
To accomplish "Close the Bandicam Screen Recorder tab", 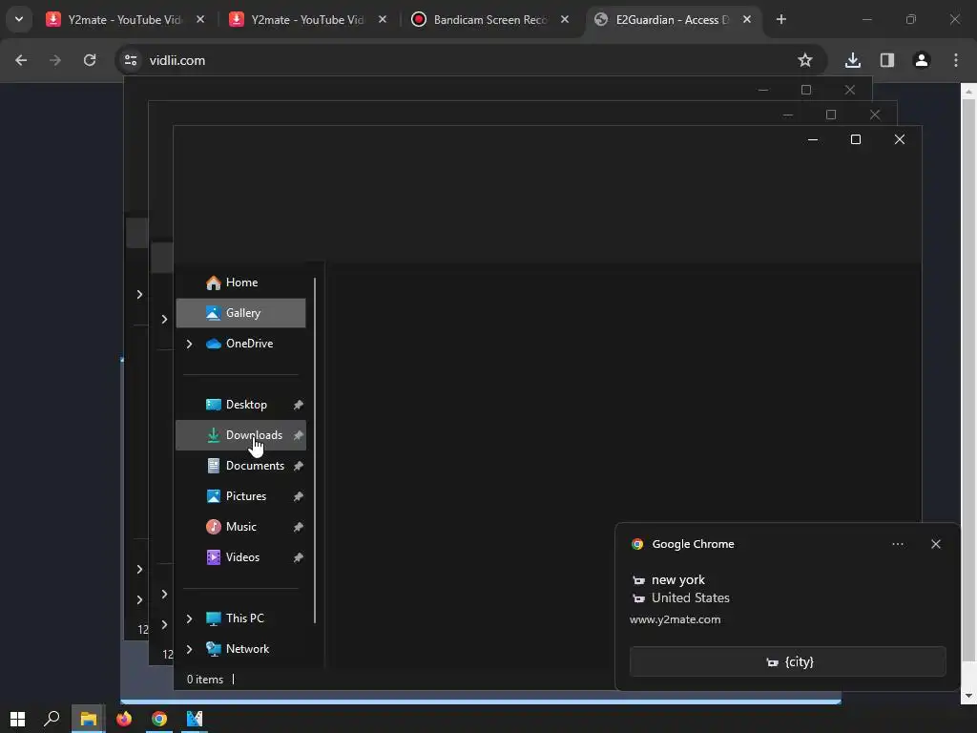I will point(565,19).
